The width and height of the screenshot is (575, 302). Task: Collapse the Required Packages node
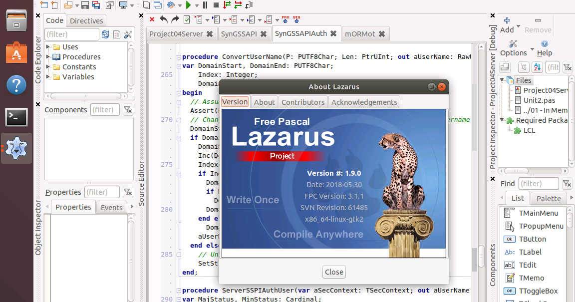click(503, 120)
